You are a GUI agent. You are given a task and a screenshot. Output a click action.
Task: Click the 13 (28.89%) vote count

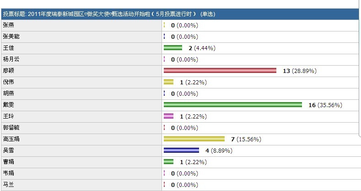(300, 71)
